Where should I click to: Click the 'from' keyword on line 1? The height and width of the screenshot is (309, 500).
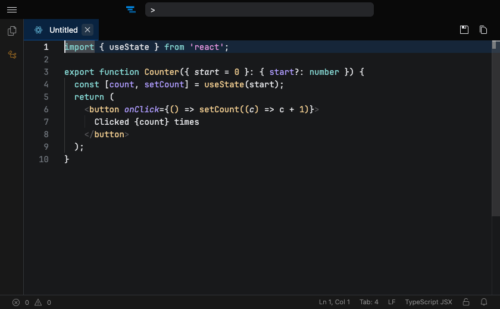(x=174, y=47)
